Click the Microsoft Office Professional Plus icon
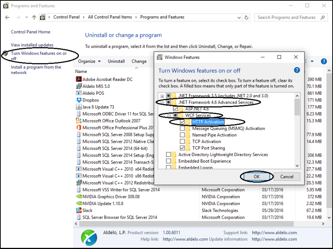Screen dimensions: 333x249 [79, 127]
